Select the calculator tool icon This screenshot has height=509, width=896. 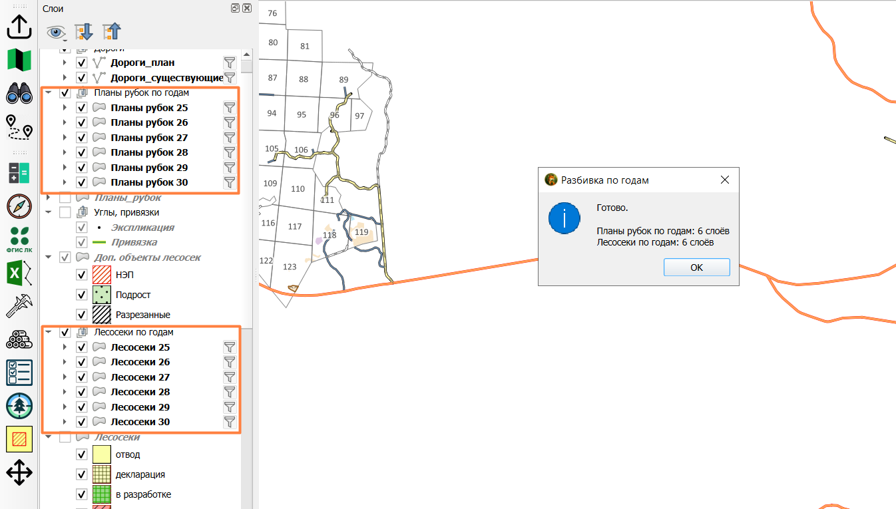19,173
